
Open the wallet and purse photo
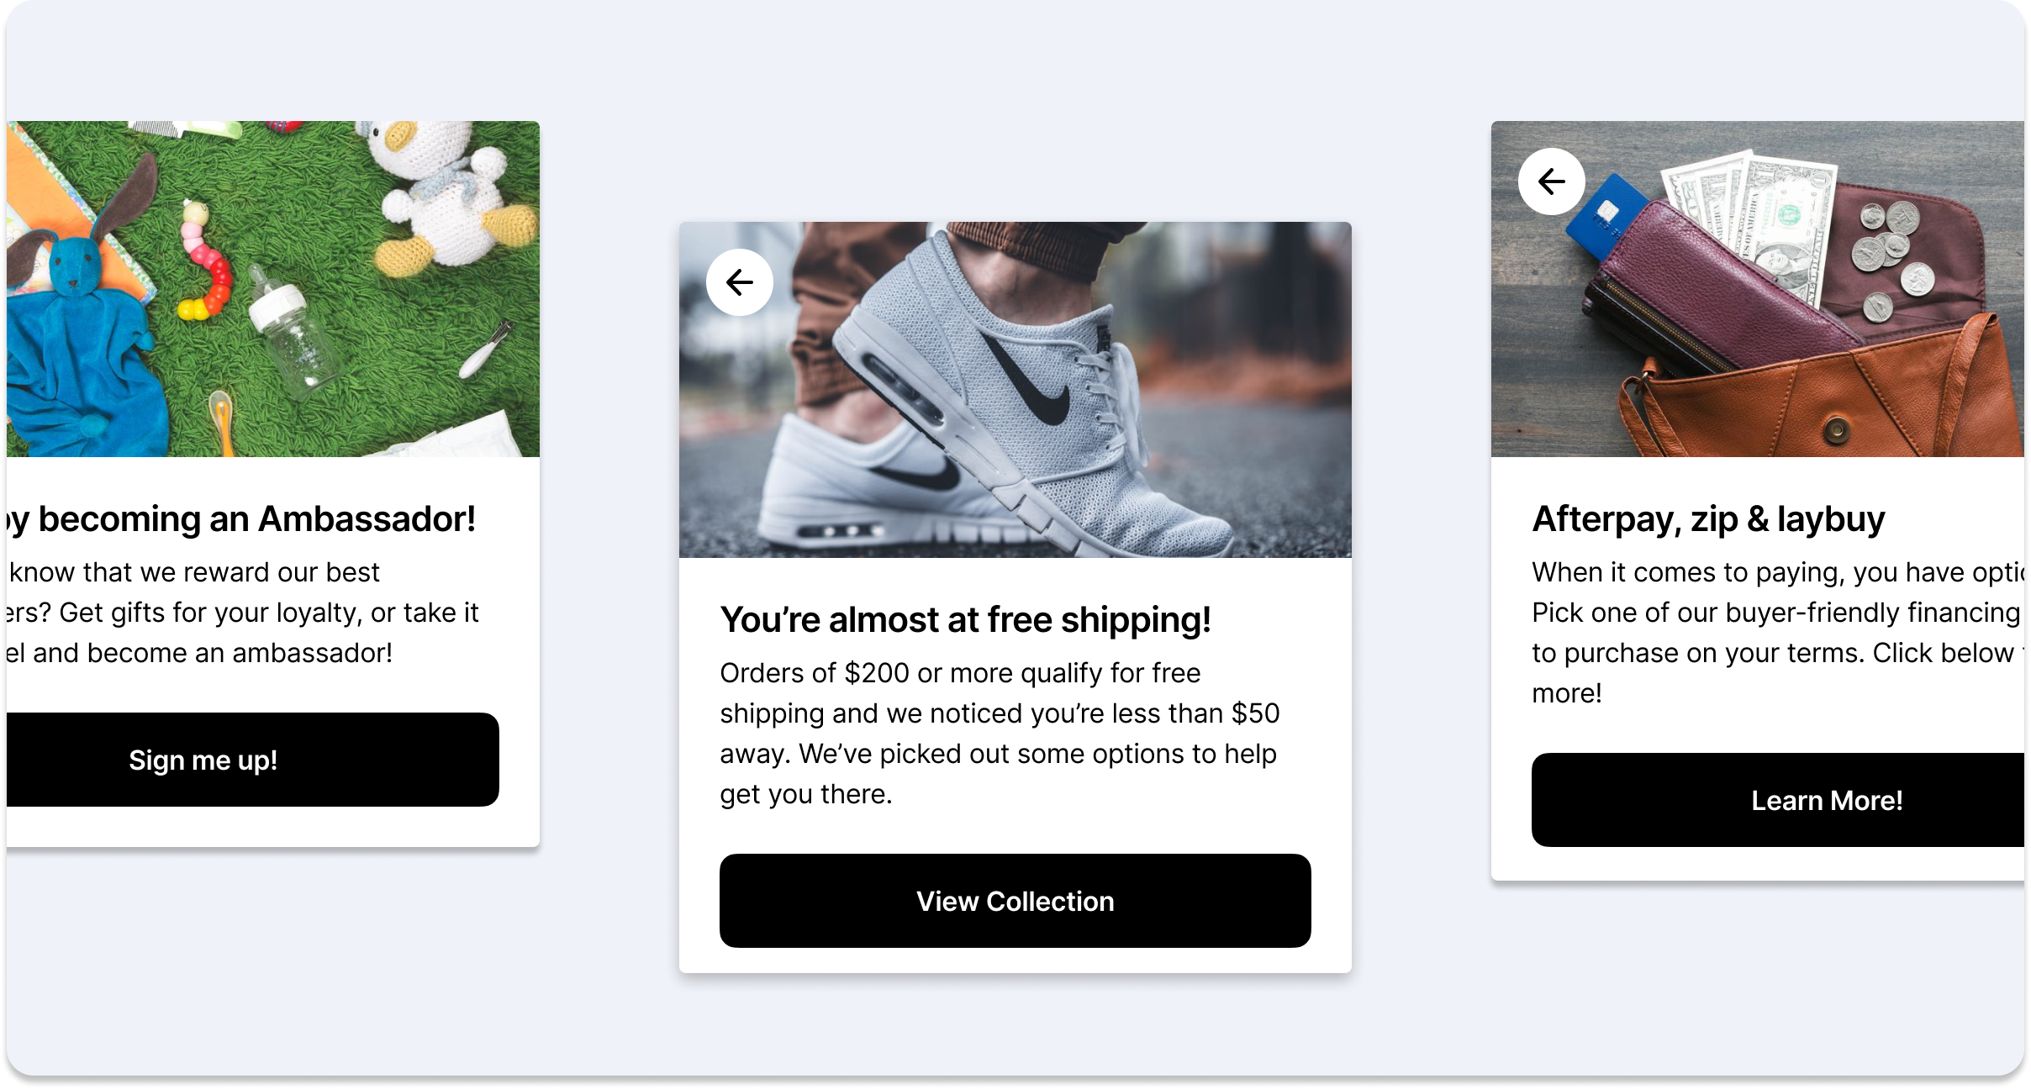1758,289
